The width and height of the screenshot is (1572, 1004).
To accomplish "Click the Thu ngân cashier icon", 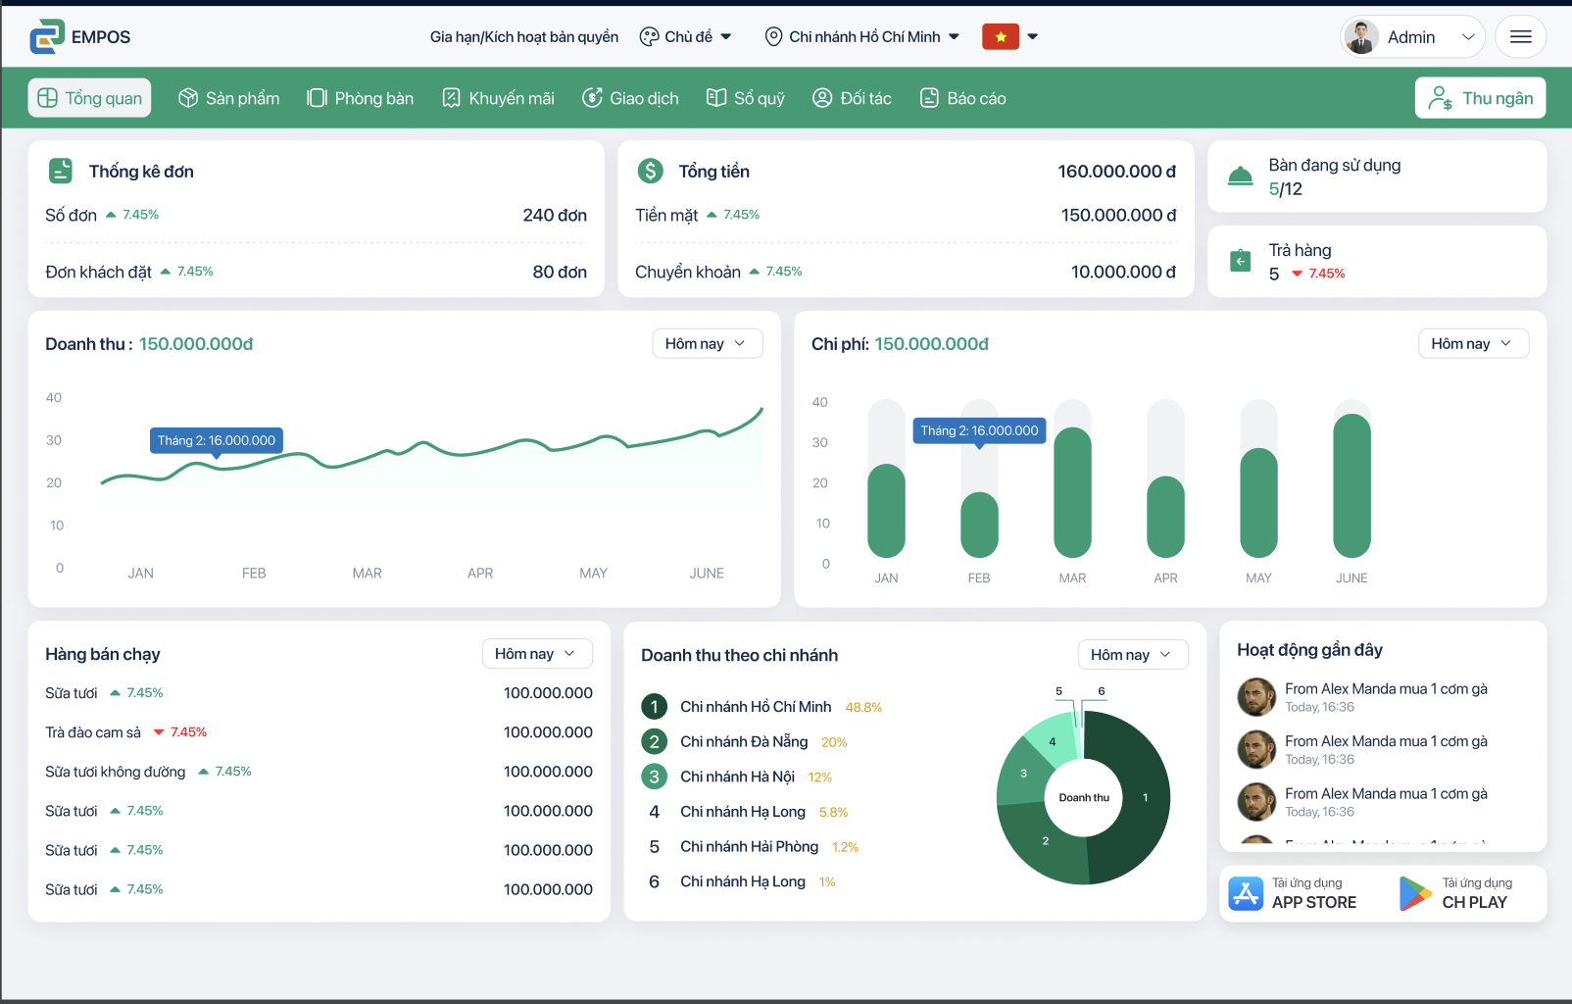I will click(x=1440, y=98).
